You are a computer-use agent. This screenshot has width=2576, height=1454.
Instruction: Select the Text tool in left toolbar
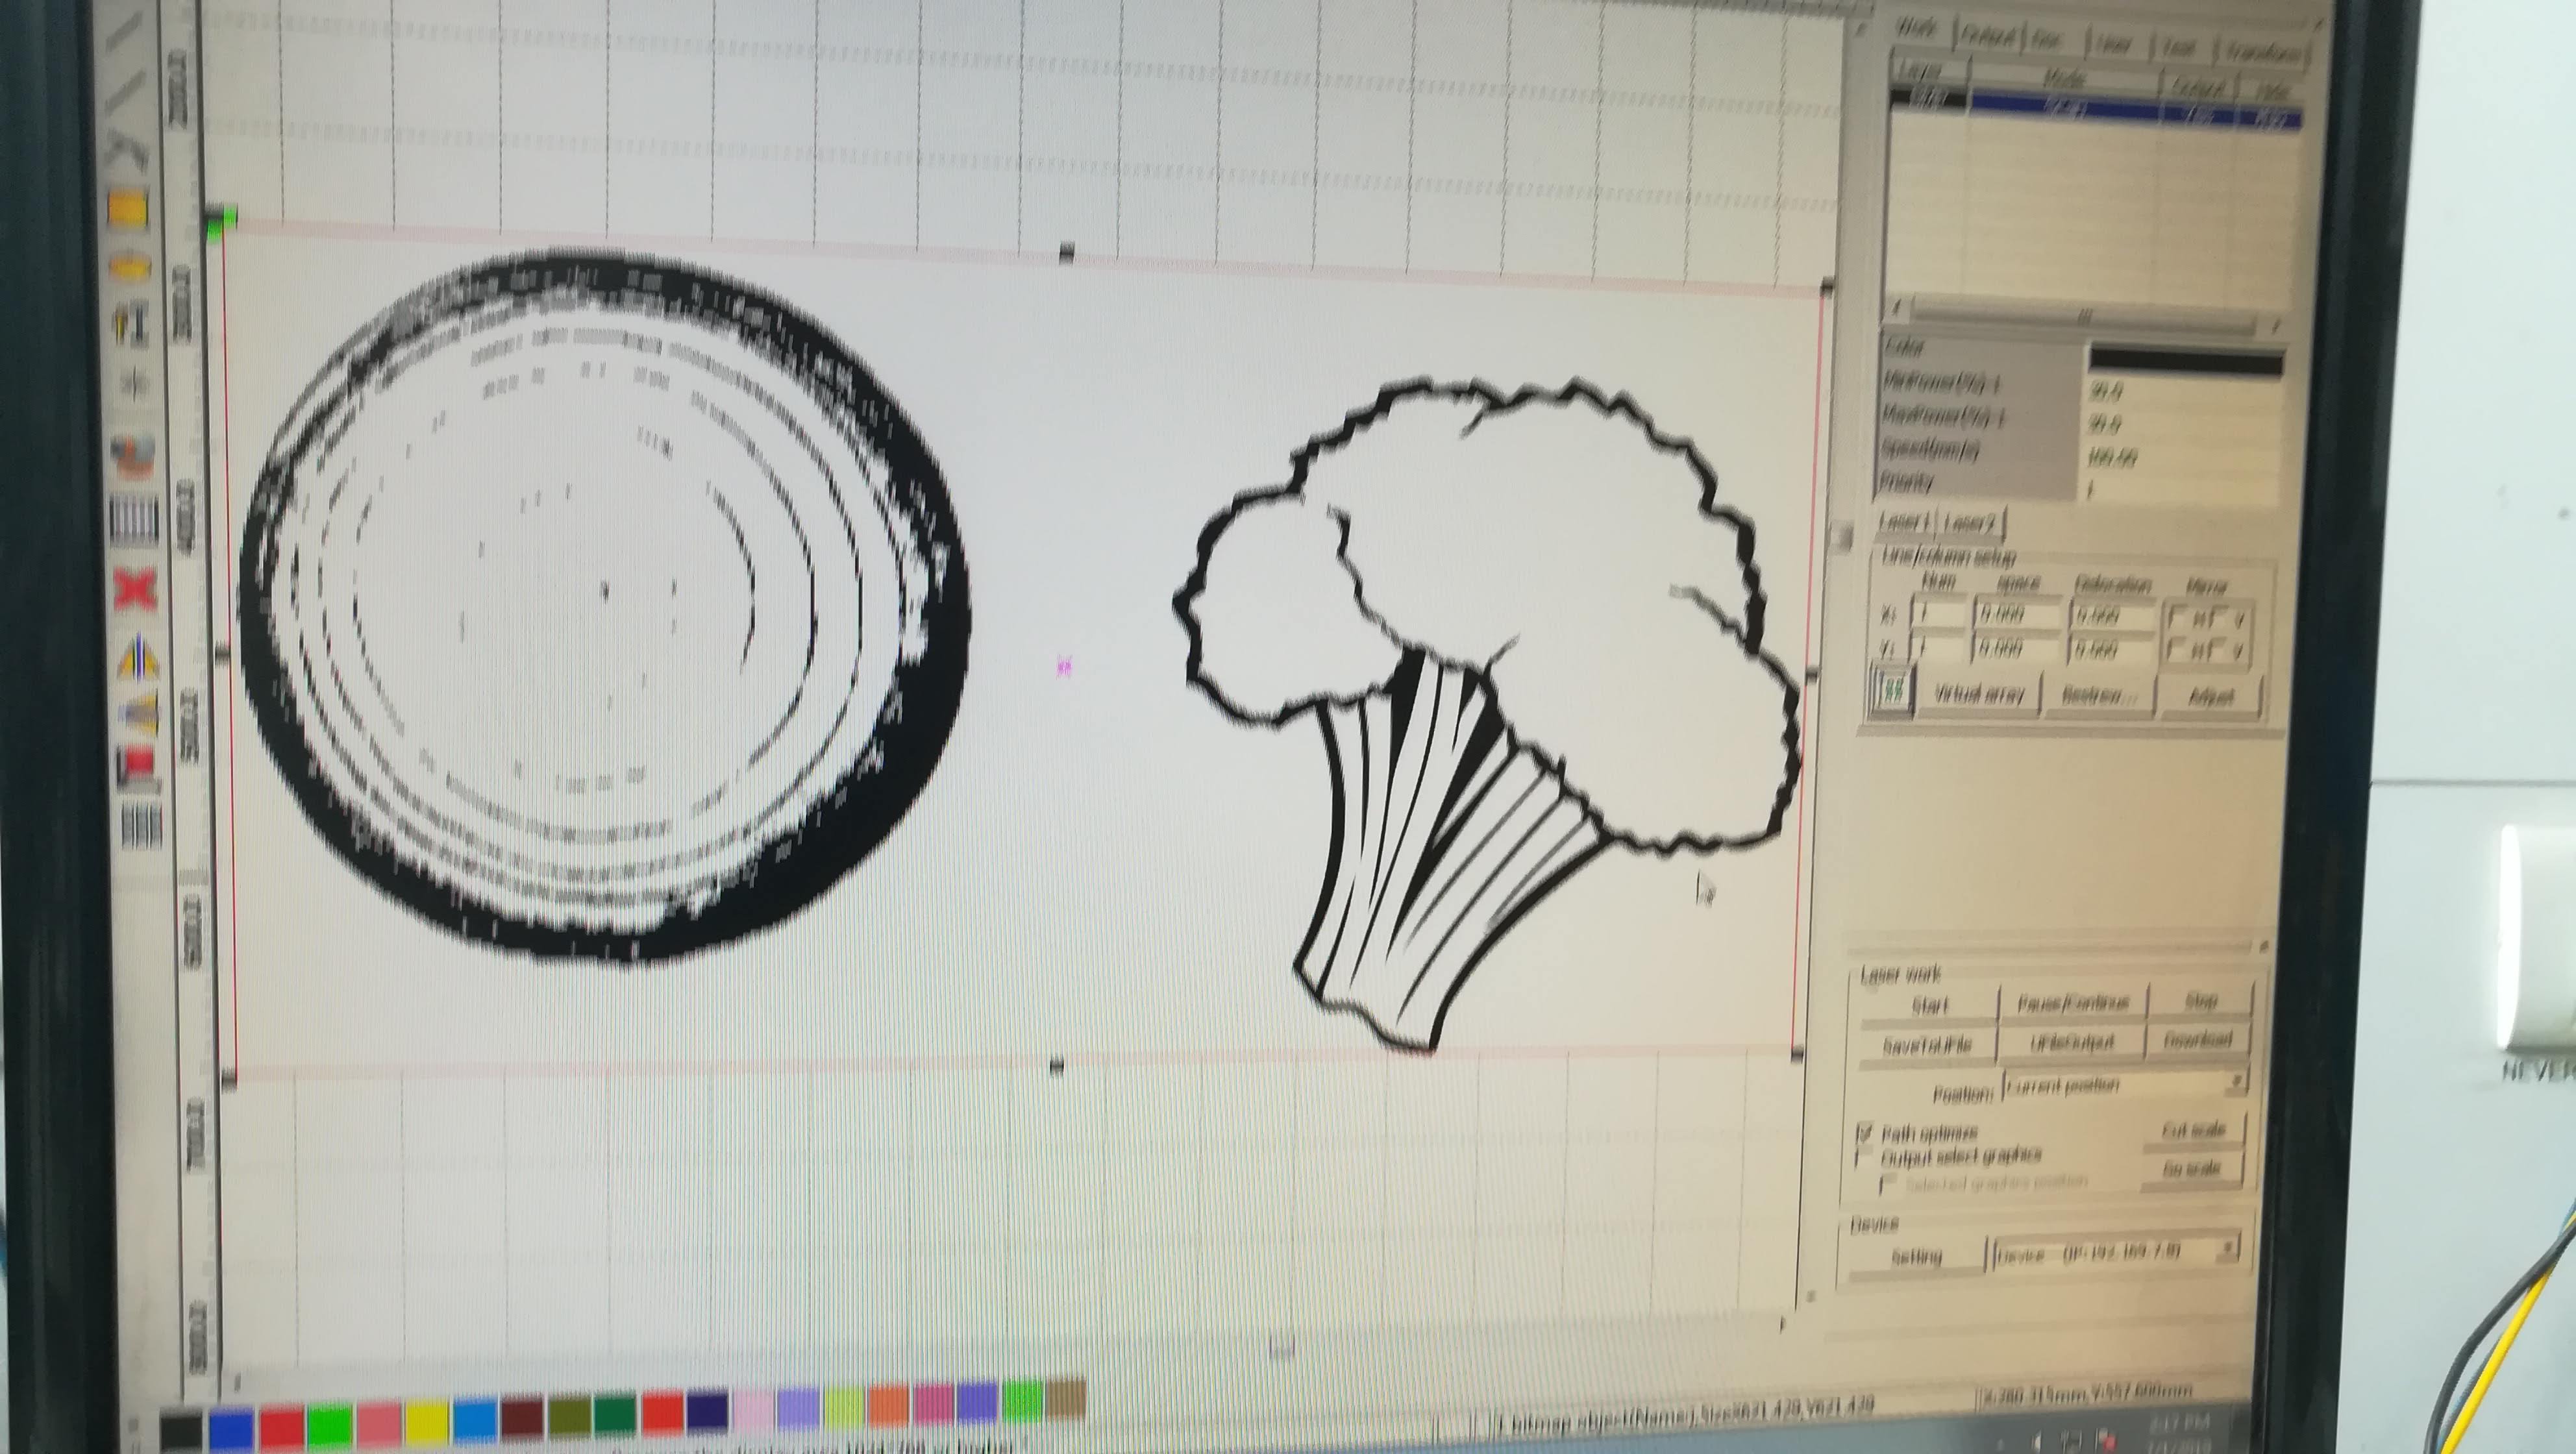pos(132,325)
